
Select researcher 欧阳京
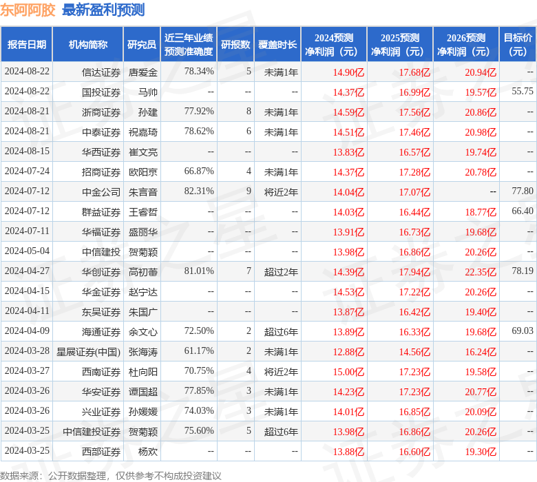[143, 172]
